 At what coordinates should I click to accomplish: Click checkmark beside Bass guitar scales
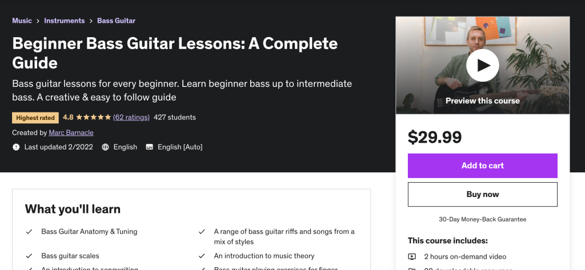coord(29,256)
